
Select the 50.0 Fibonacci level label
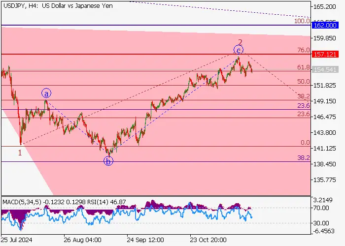pos(304,82)
